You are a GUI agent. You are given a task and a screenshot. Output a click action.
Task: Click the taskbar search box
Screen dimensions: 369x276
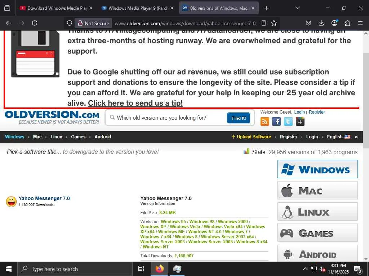pos(75,269)
